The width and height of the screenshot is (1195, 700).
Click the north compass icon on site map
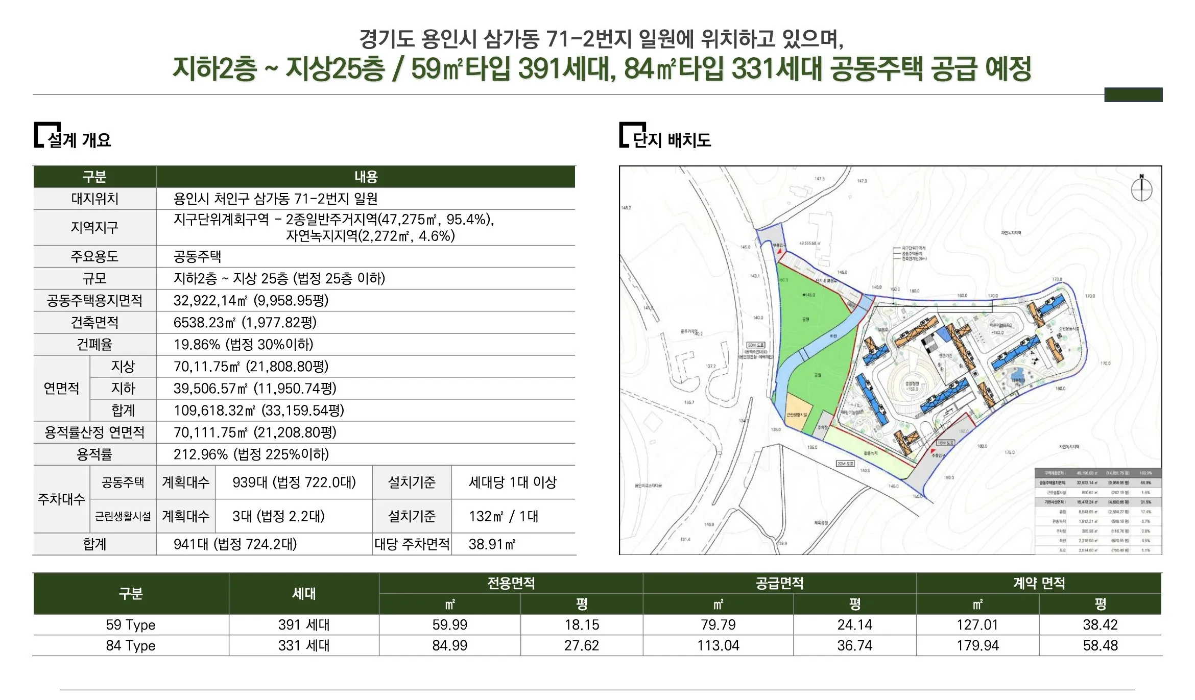pyautogui.click(x=1141, y=188)
